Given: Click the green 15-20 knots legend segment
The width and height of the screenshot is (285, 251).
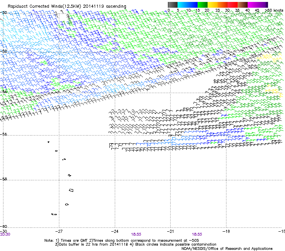Looking at the screenshot, I should (203, 5).
